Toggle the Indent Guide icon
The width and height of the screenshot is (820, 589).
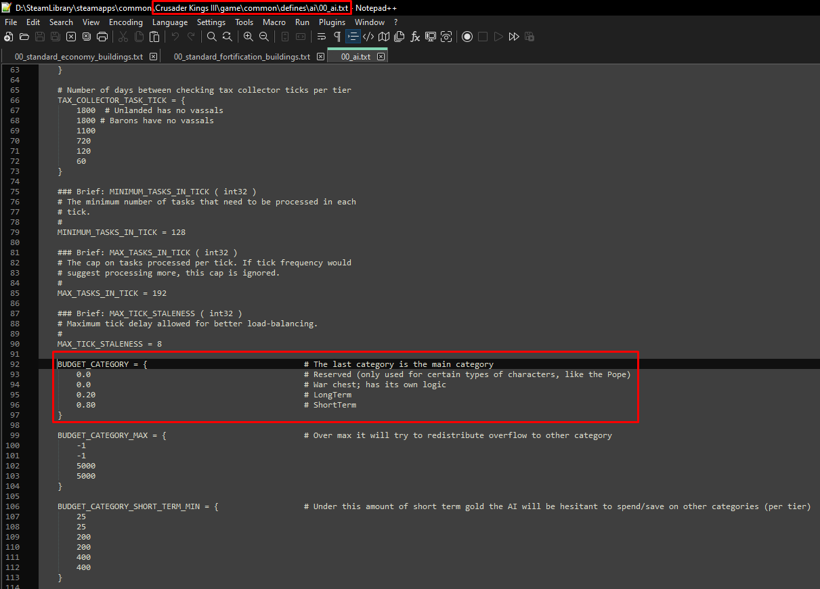tap(353, 37)
